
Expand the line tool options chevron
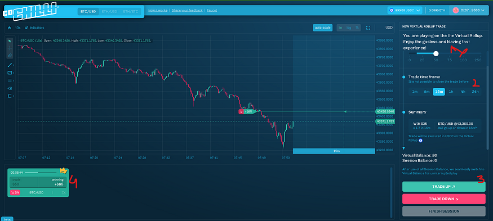[x=14, y=65]
